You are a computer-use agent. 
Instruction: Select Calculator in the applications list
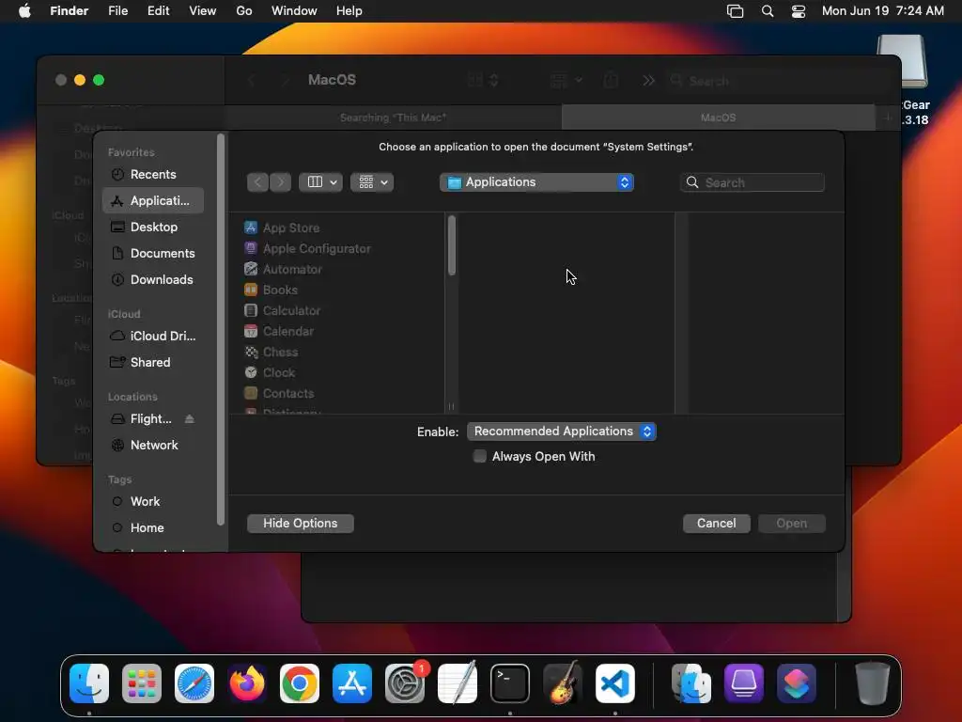pos(282,310)
